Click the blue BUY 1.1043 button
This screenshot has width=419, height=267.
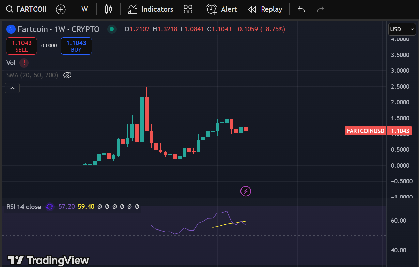pos(76,46)
